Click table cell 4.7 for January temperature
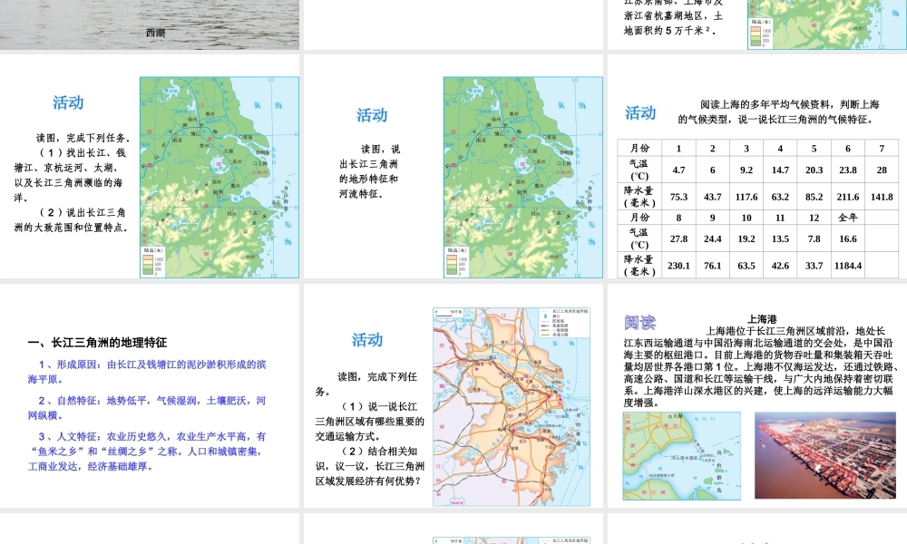The image size is (907, 544). click(x=678, y=170)
